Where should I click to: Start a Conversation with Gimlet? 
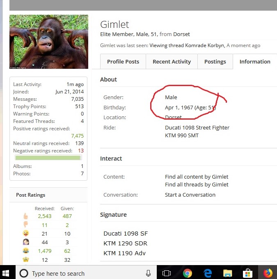coord(190,195)
